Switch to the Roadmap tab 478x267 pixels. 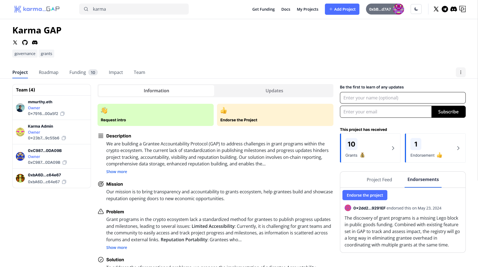[48, 72]
